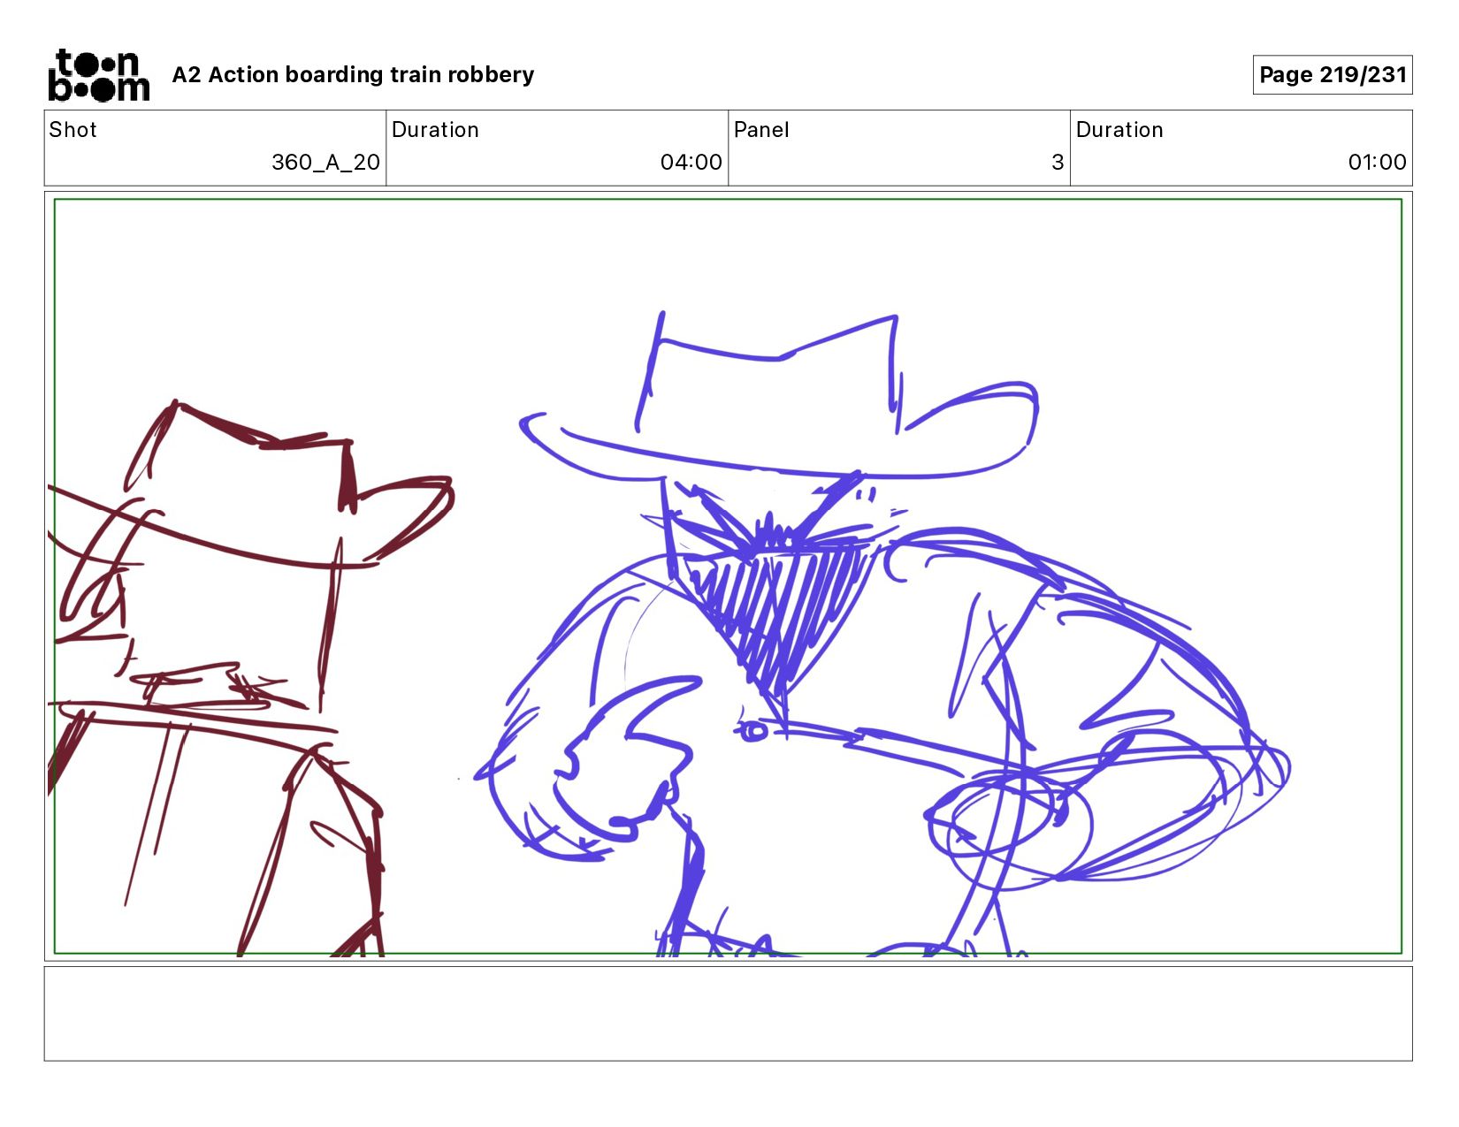Select the panel number '3'
This screenshot has width=1459, height=1127.
click(1058, 163)
